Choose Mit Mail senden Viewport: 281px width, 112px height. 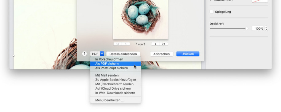click(x=115, y=75)
